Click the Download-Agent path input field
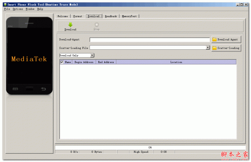This screenshot has width=251, height=162. pos(149,40)
